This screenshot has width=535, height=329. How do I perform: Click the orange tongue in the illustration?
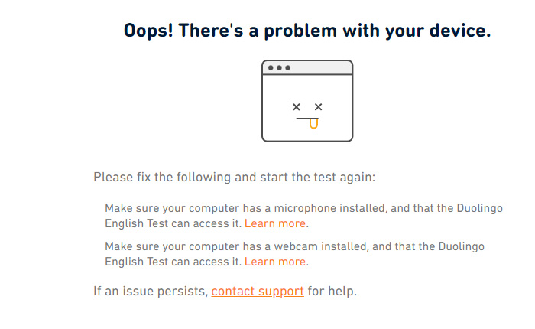point(313,123)
